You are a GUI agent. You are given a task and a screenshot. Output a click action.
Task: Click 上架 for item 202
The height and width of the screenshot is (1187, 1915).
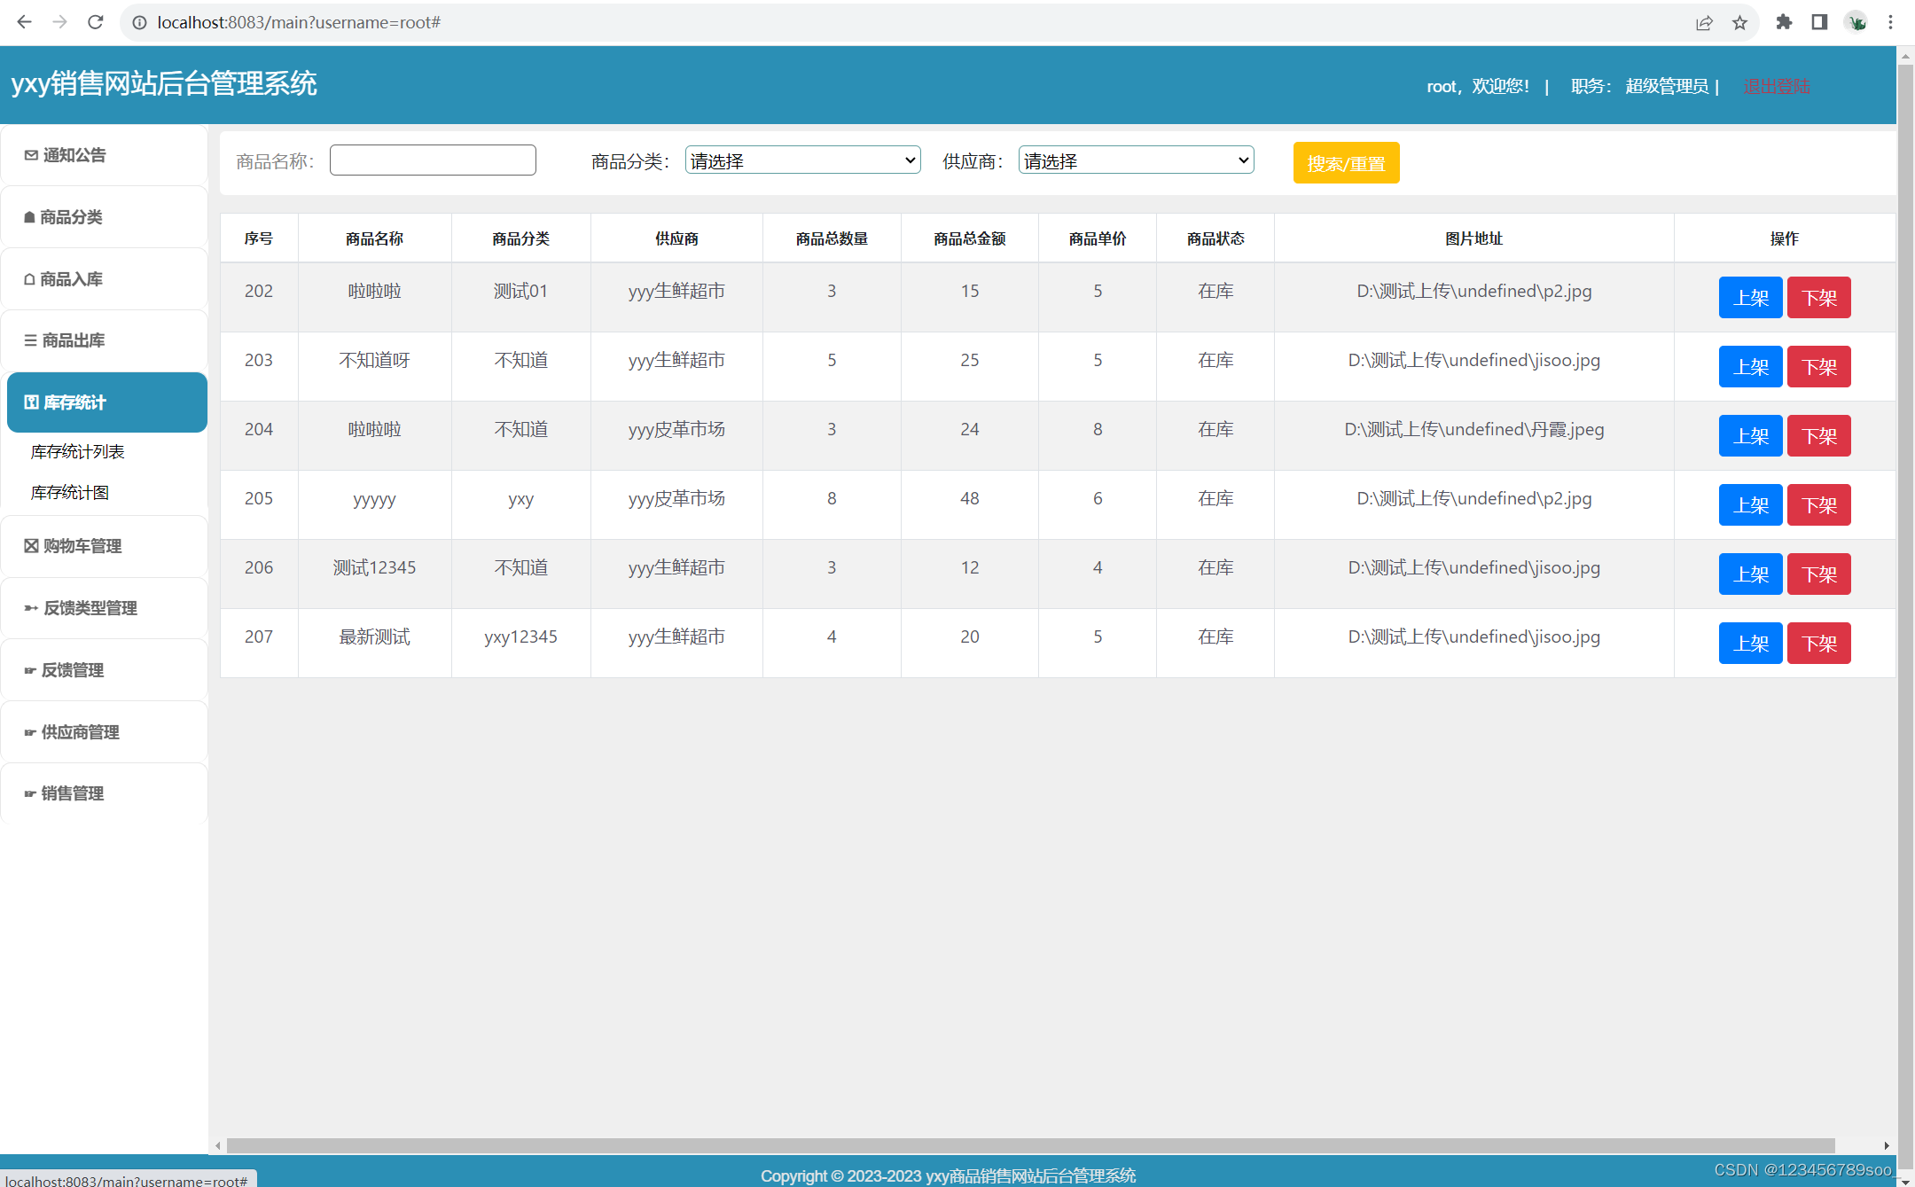tap(1749, 298)
